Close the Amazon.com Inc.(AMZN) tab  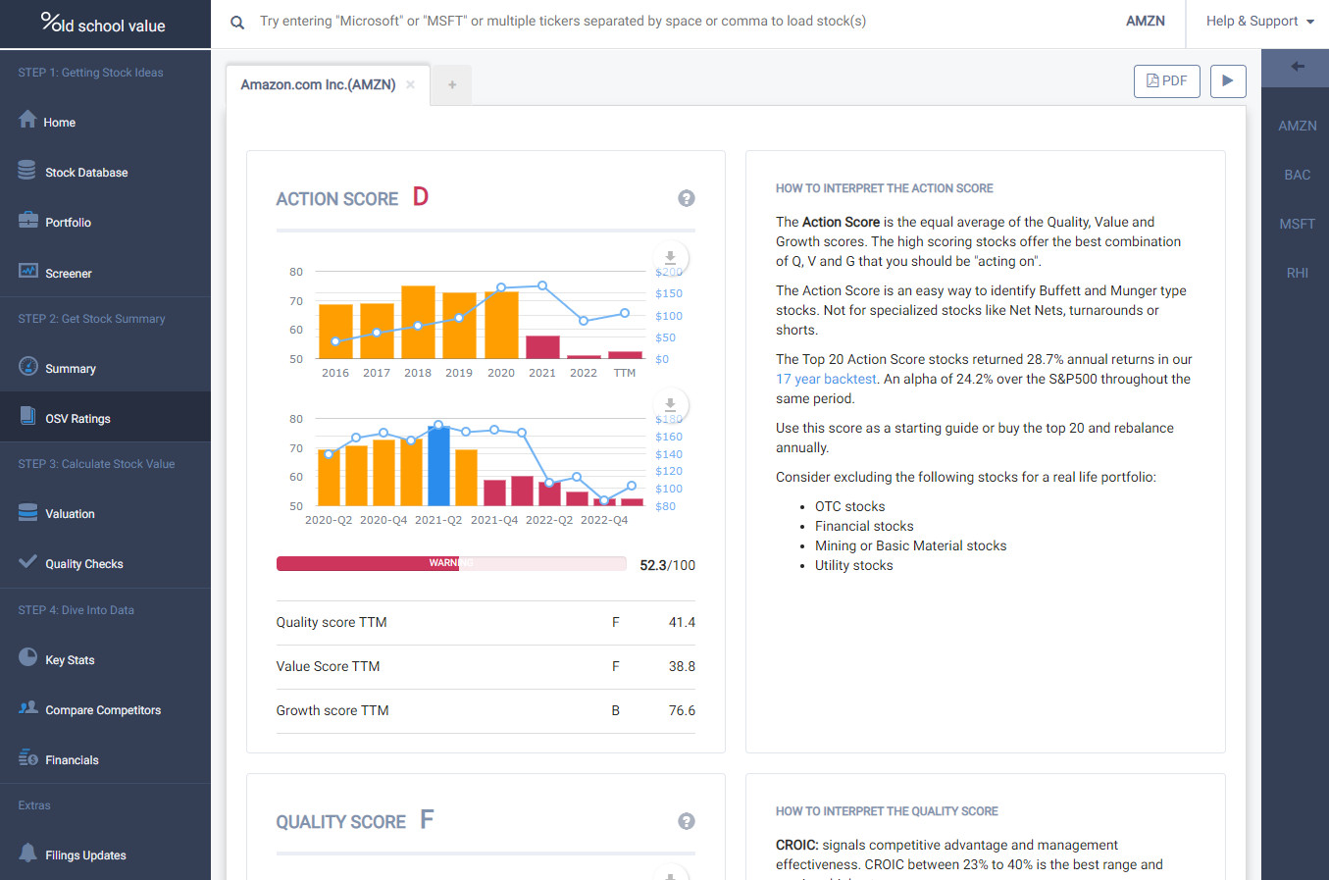[410, 84]
